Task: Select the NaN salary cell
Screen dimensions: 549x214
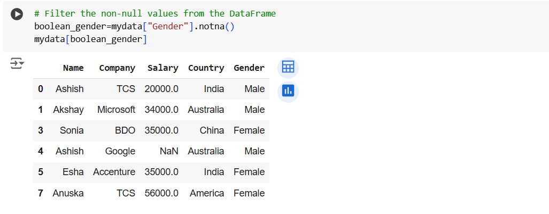Action: (169, 151)
